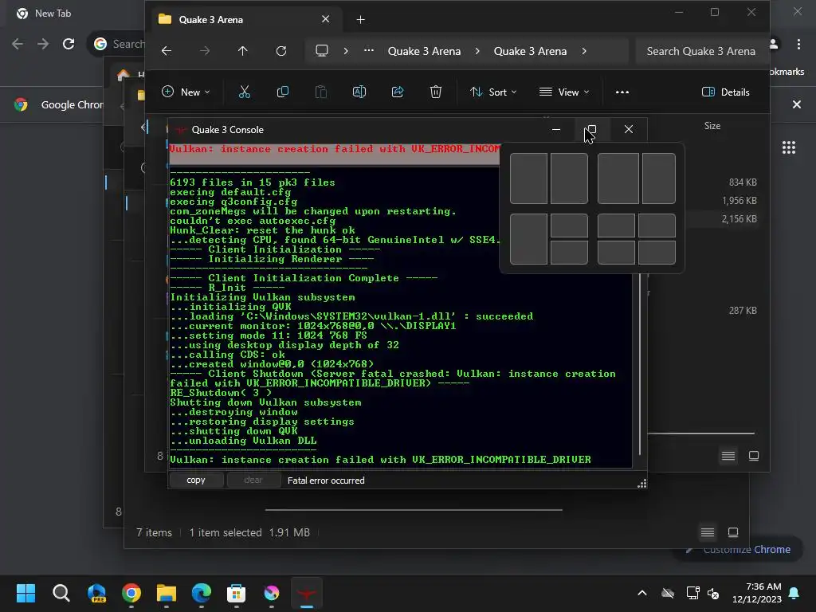Screen dimensions: 816x612
Task: Choose the two equal halves snap layout
Action: pyautogui.click(x=548, y=178)
